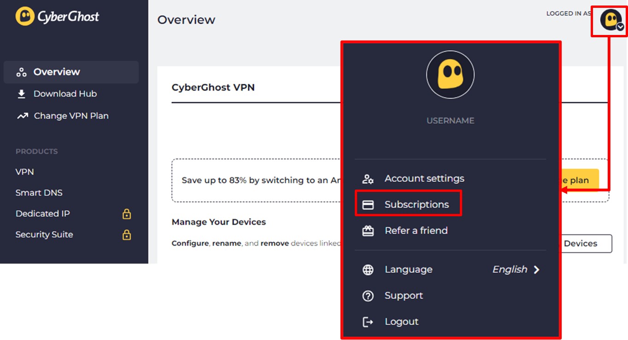Click Logout in the account menu

pyautogui.click(x=401, y=321)
